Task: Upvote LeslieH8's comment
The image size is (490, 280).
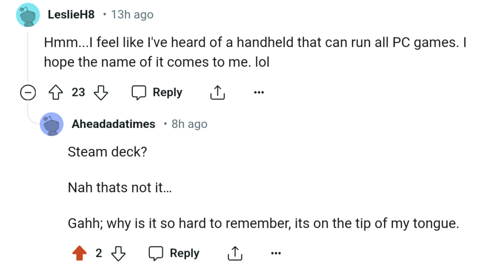Action: (55, 92)
